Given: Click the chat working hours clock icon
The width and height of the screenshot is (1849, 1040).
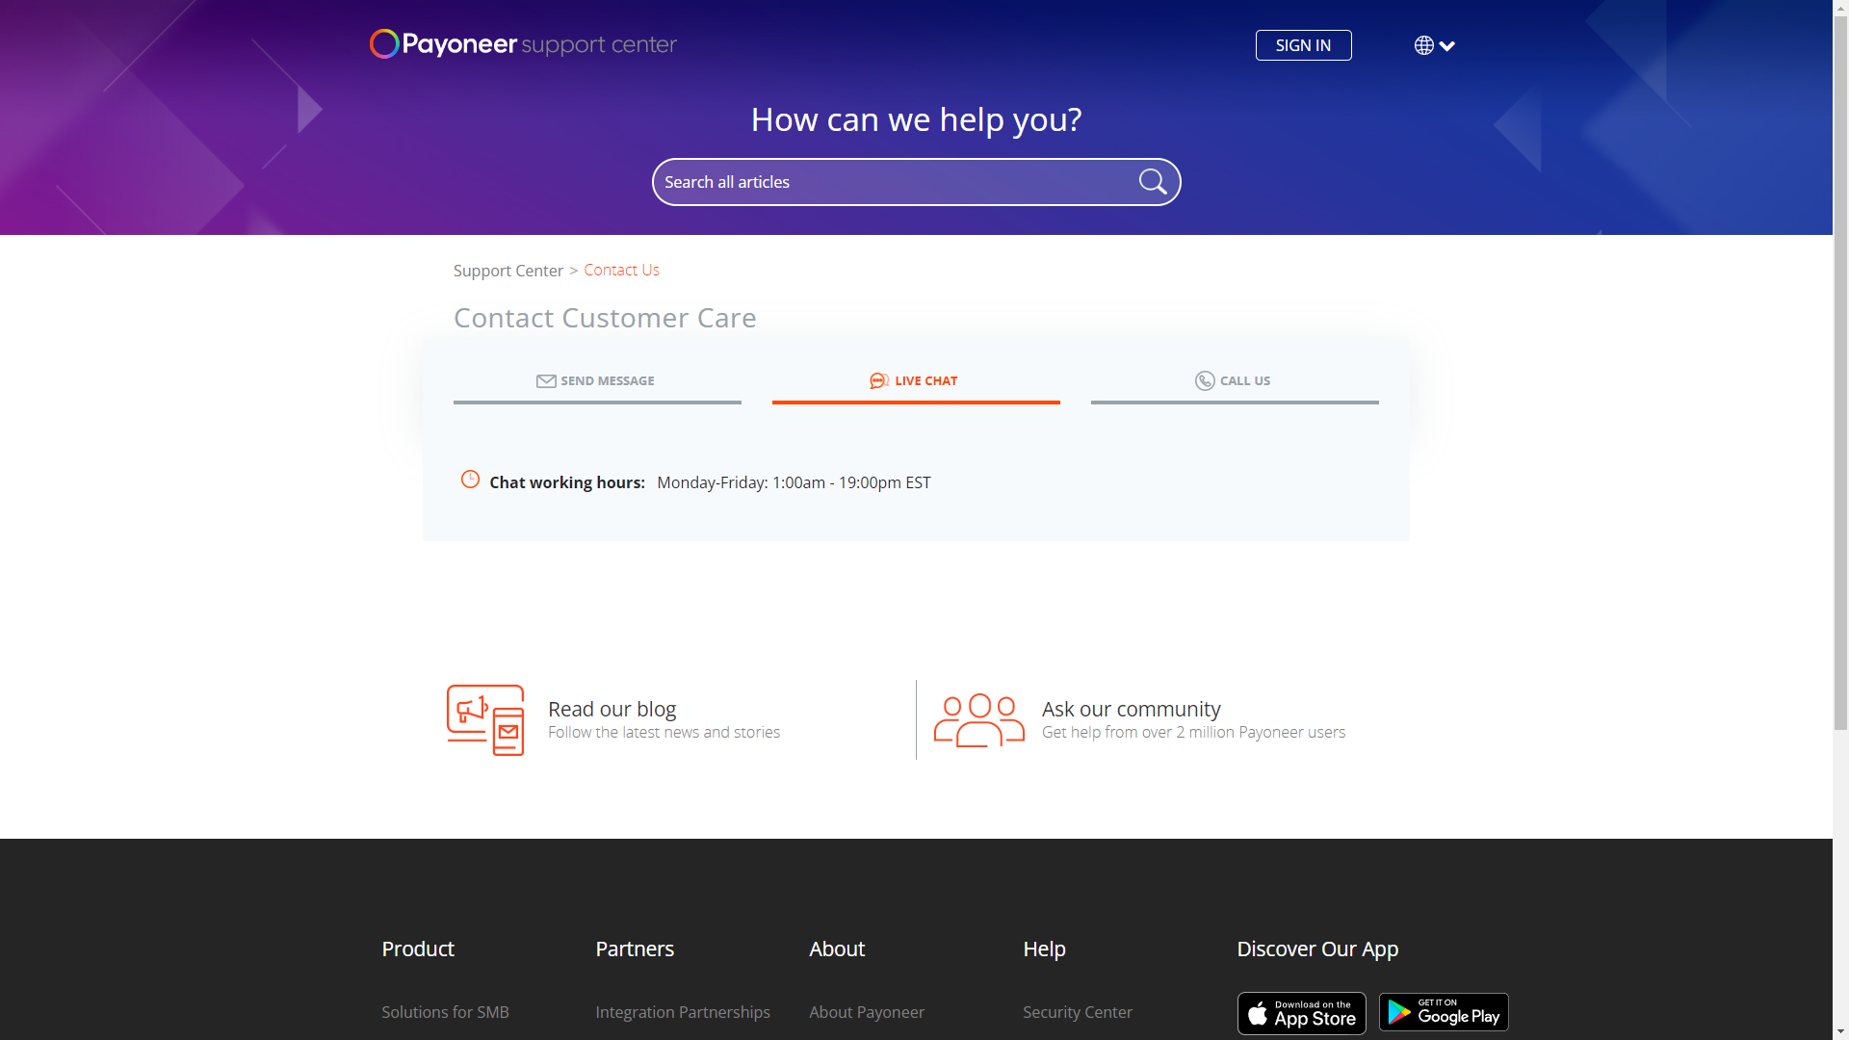Looking at the screenshot, I should pyautogui.click(x=470, y=480).
